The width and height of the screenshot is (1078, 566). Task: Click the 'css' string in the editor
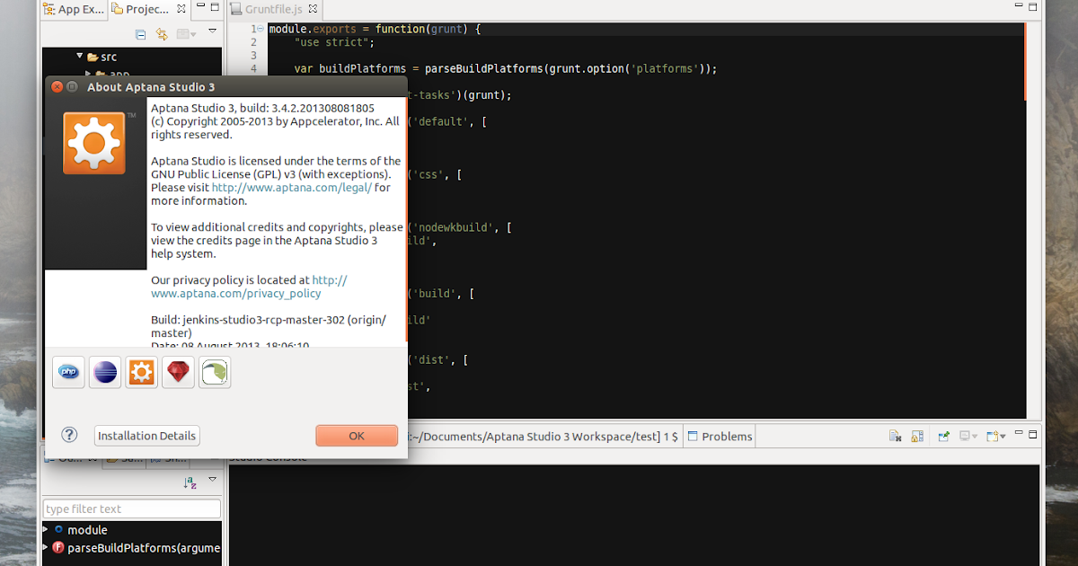tap(428, 174)
